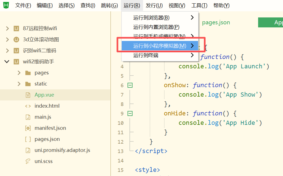Select 87远程控制wifi project name

(x=40, y=28)
